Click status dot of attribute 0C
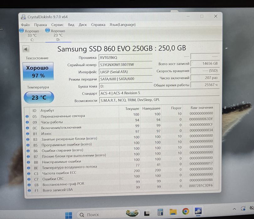This screenshot has height=219, width=254. [27, 128]
